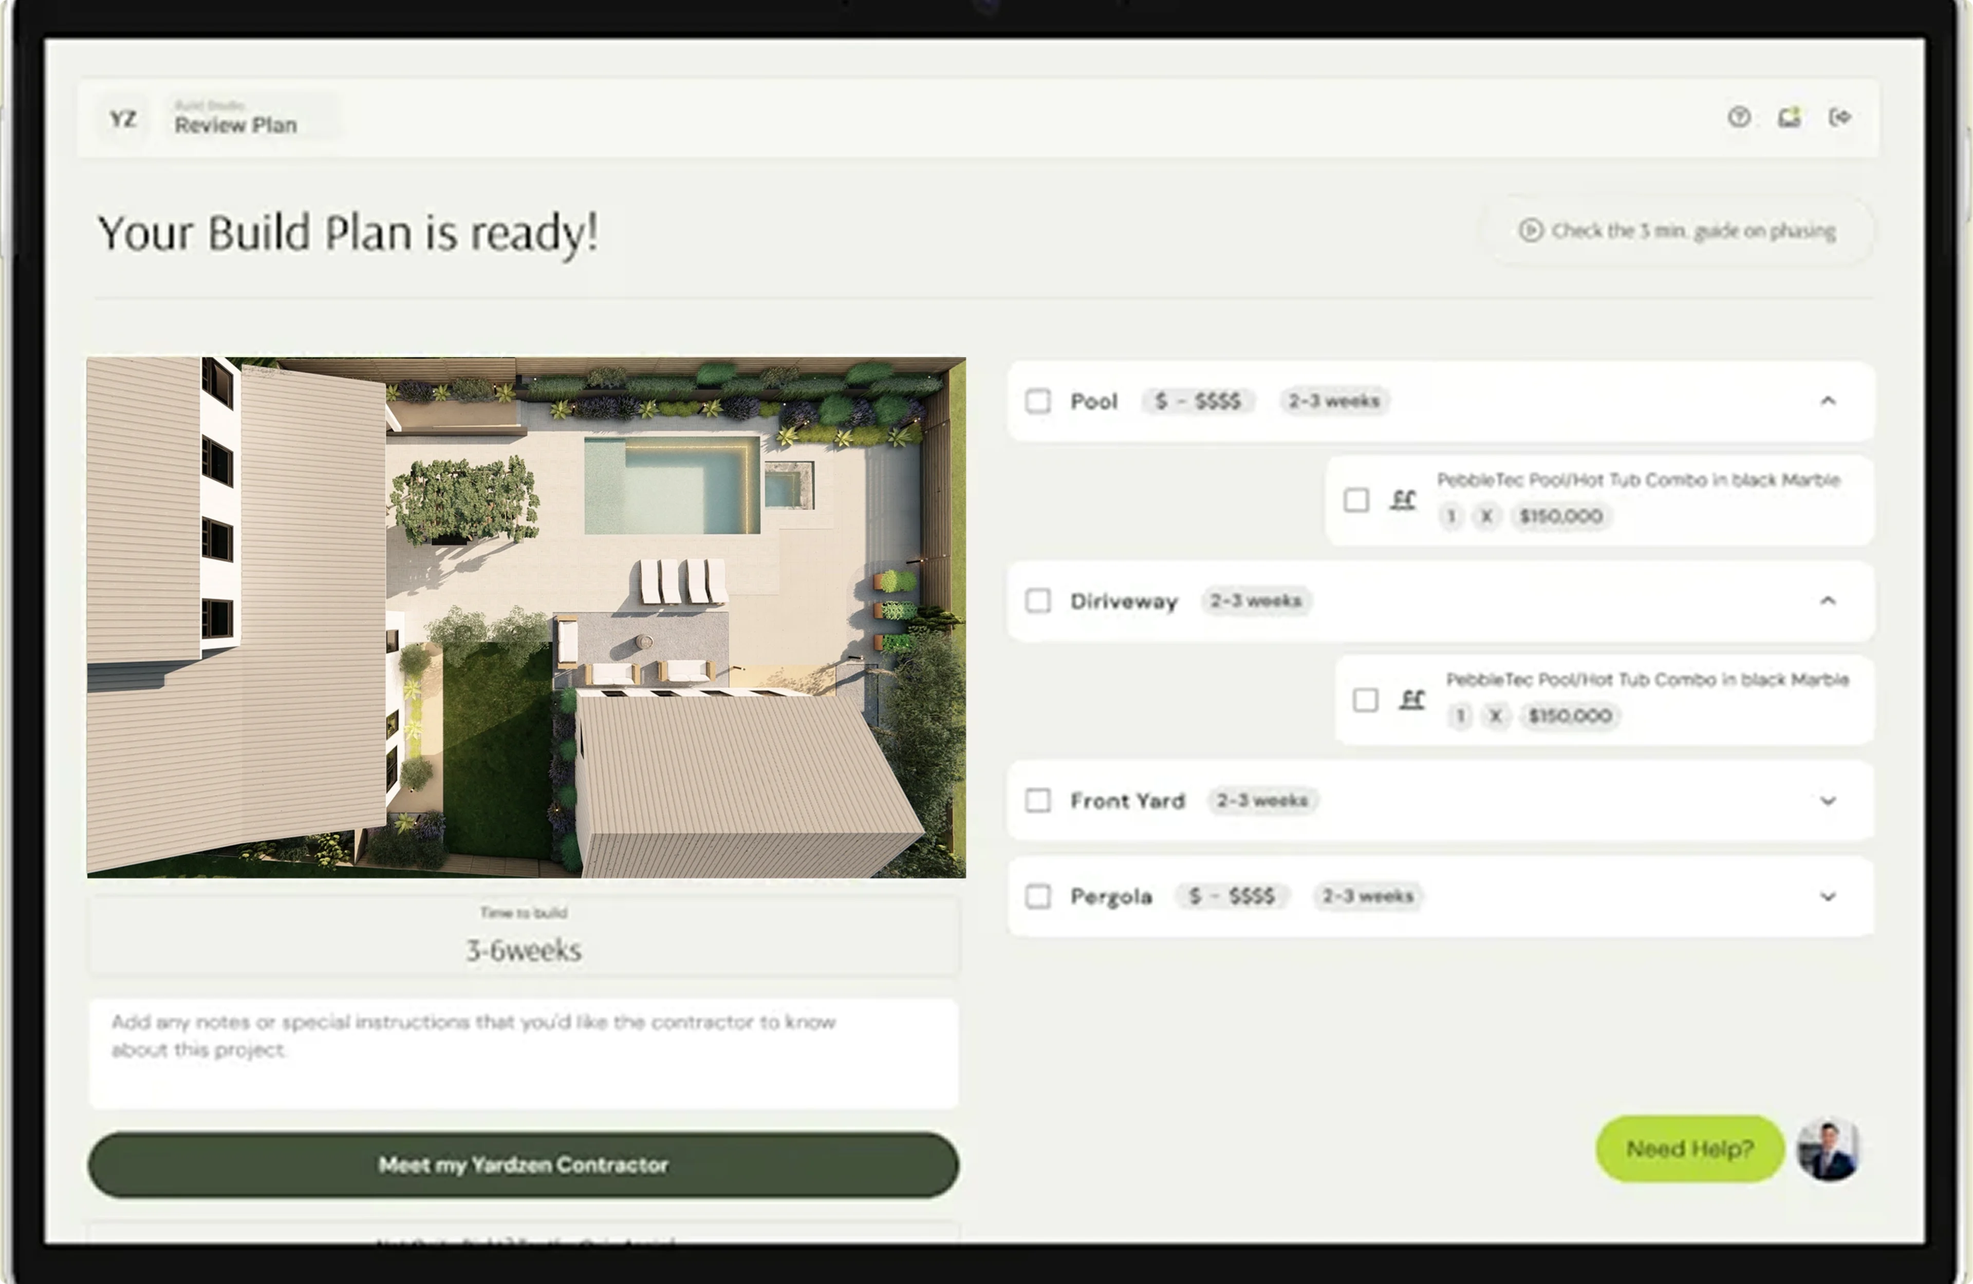The image size is (1973, 1284).
Task: Remove Diriveway section item via X chip
Action: 1496,716
